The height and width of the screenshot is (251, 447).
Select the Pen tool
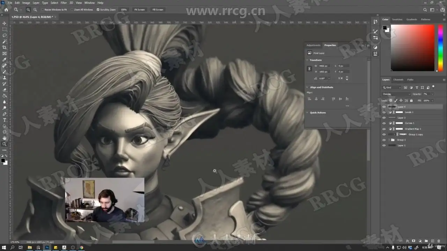[x=5, y=114]
